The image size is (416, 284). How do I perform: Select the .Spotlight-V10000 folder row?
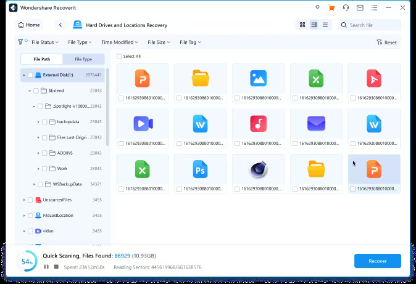pyautogui.click(x=62, y=106)
